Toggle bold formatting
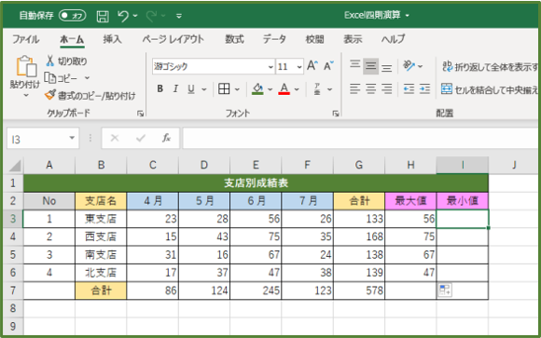 pos(160,88)
